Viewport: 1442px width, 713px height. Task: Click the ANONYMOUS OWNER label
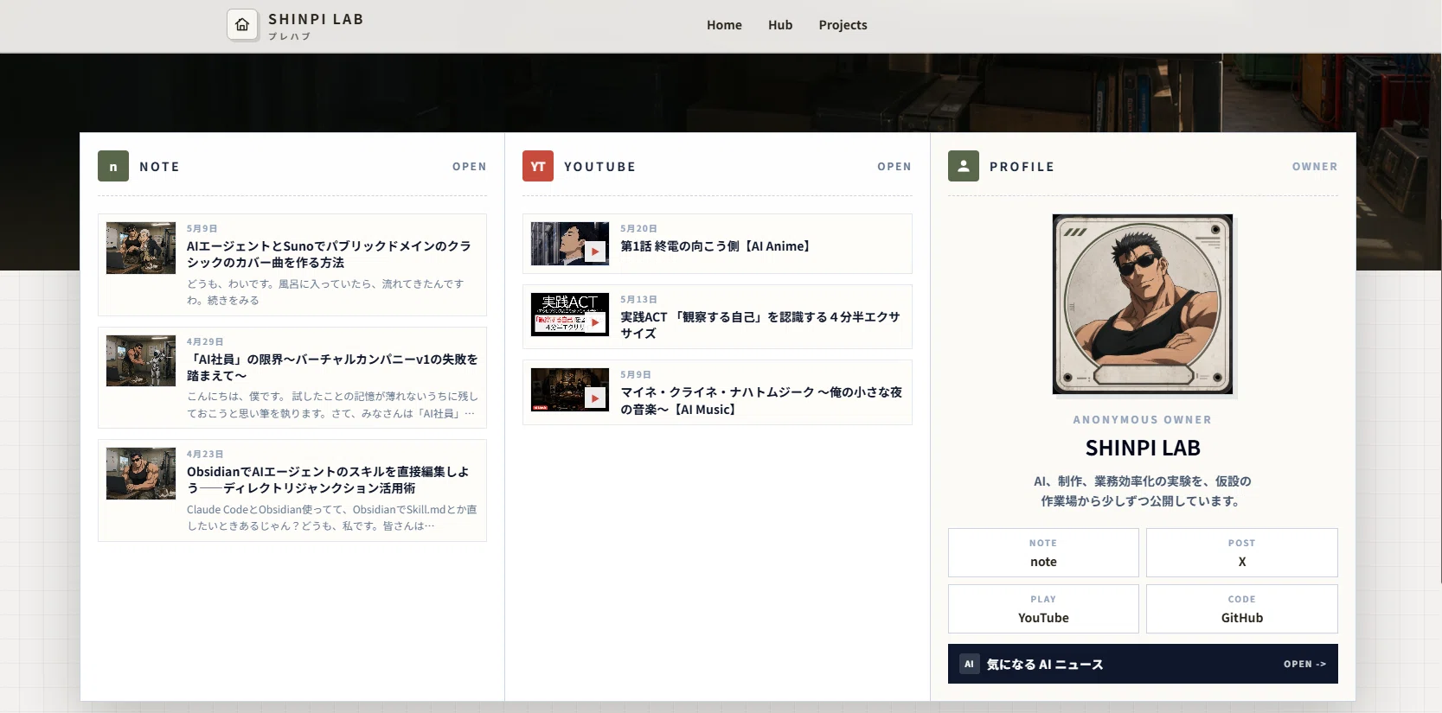pos(1143,420)
